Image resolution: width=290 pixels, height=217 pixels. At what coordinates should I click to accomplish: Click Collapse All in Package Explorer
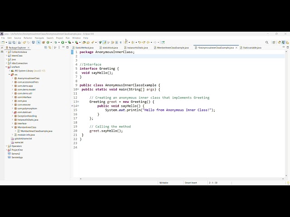46,47
